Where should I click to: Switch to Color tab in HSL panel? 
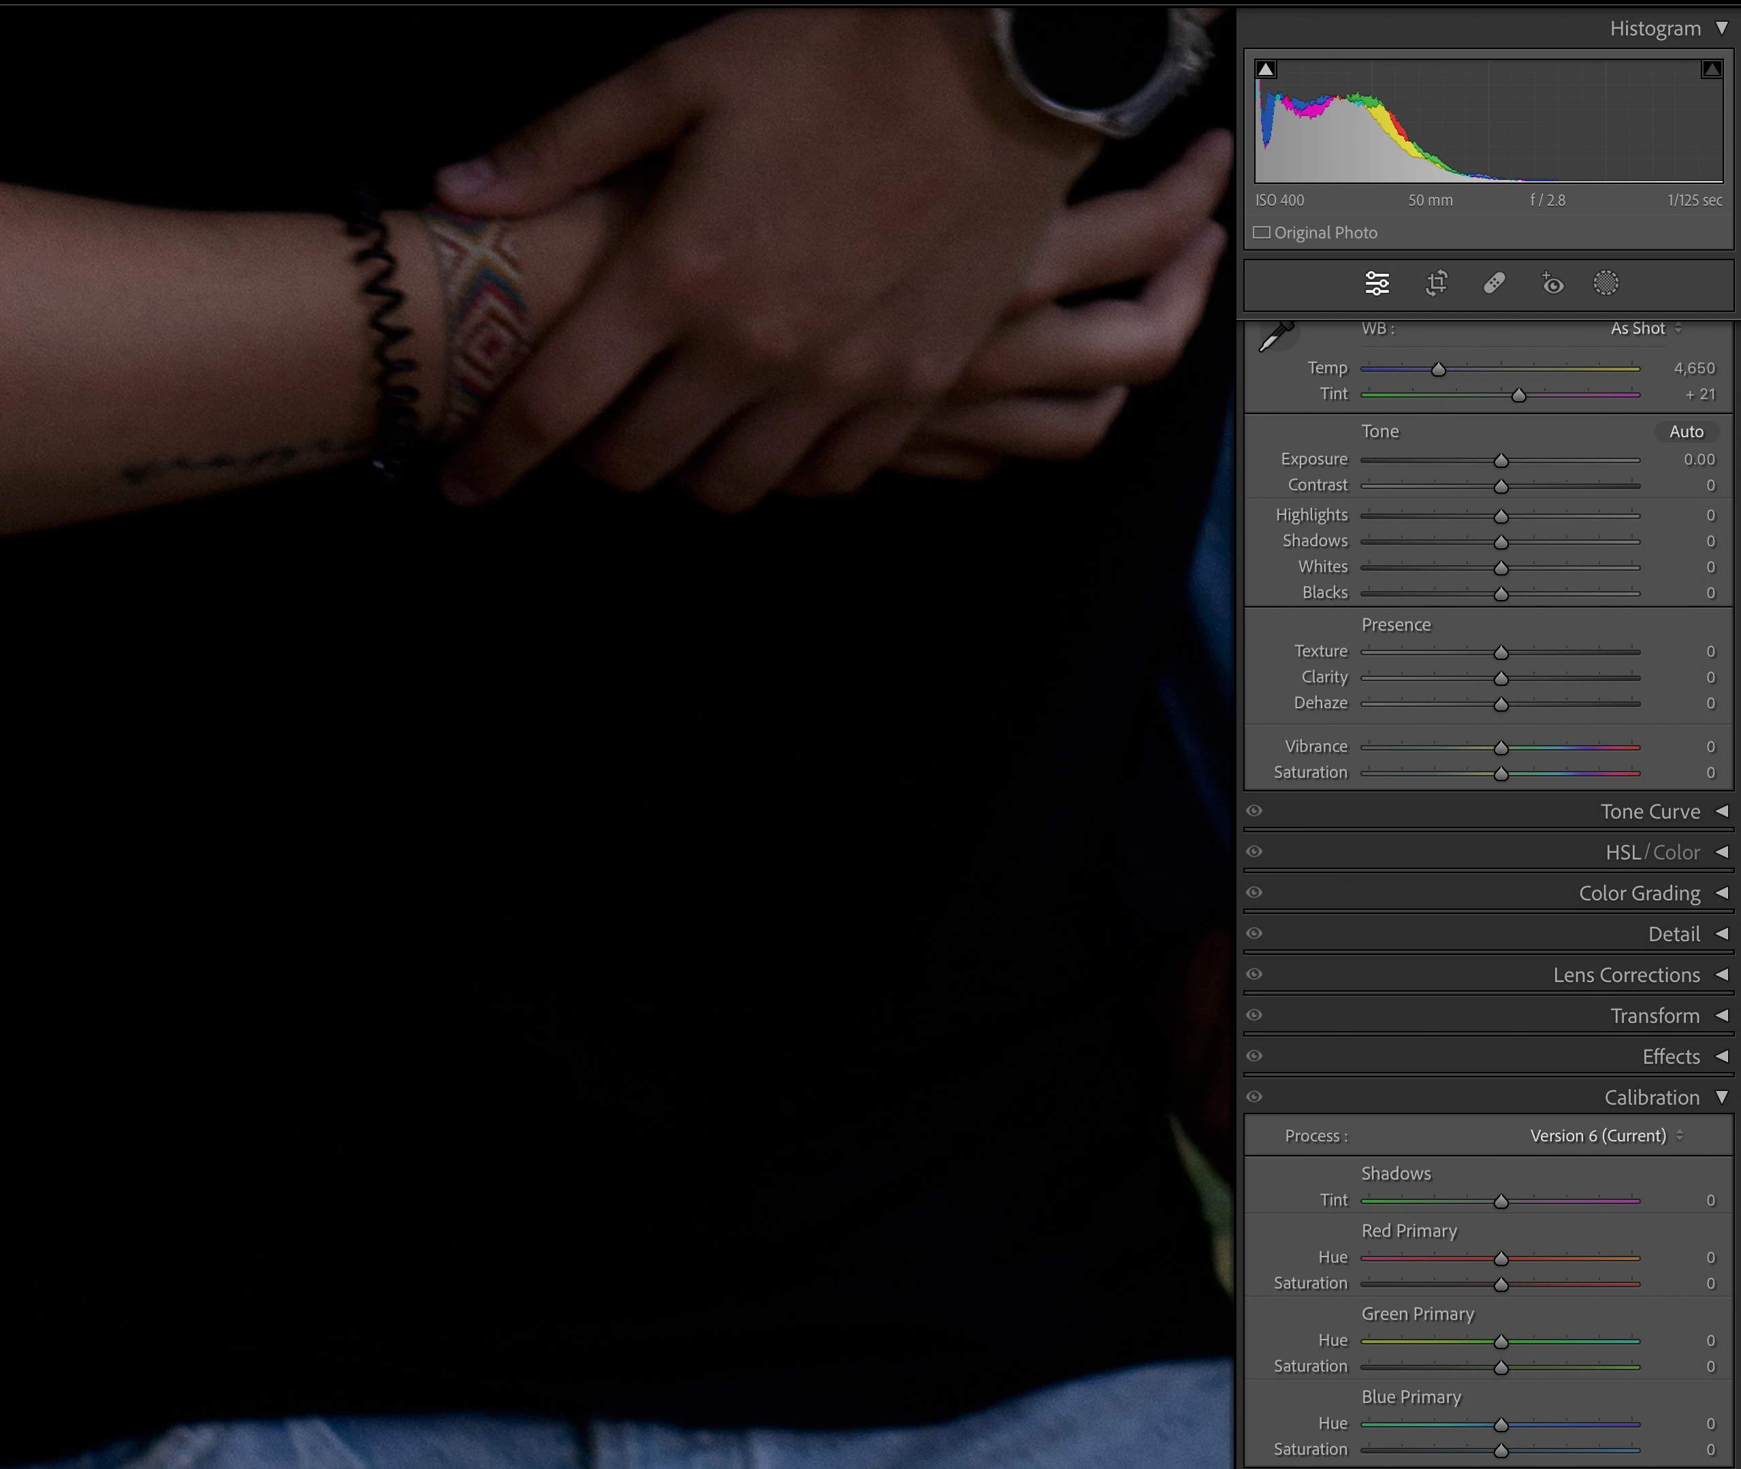1676,853
